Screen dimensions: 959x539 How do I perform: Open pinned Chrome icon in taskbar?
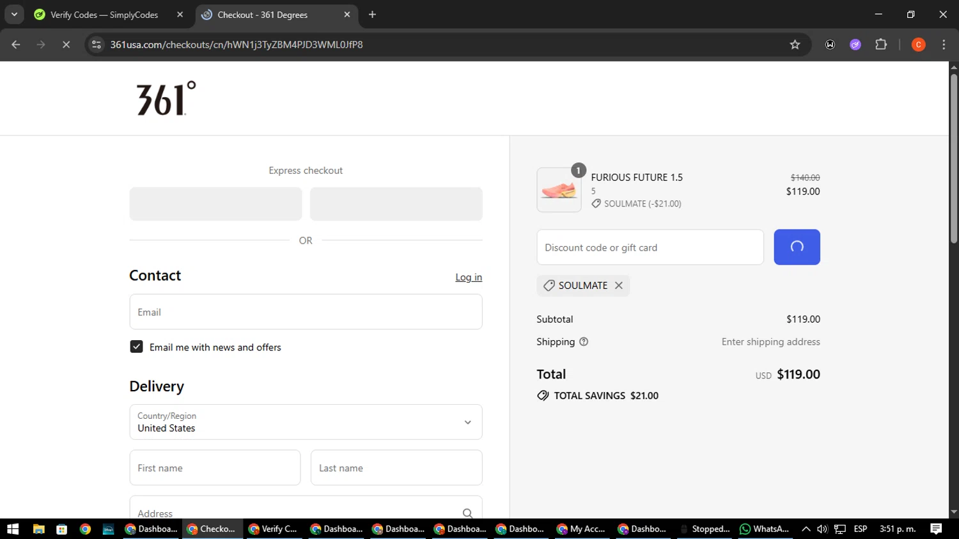click(85, 529)
